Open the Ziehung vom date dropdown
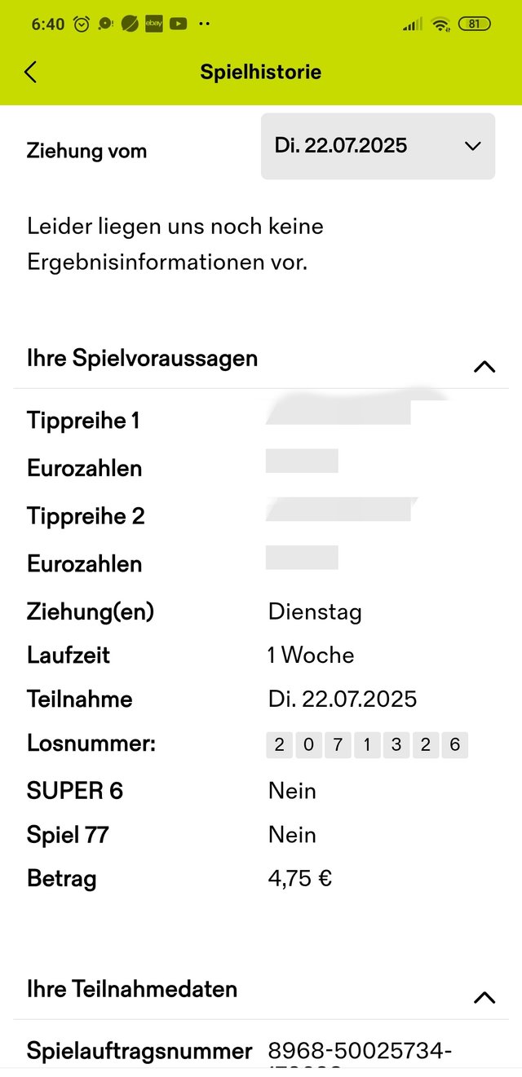Viewport: 522px width, 1077px height. pos(378,147)
